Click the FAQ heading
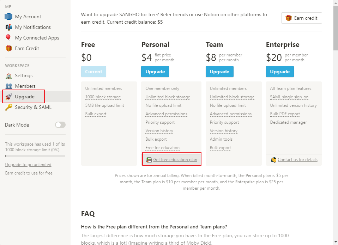The width and height of the screenshot is (338, 245). (88, 214)
